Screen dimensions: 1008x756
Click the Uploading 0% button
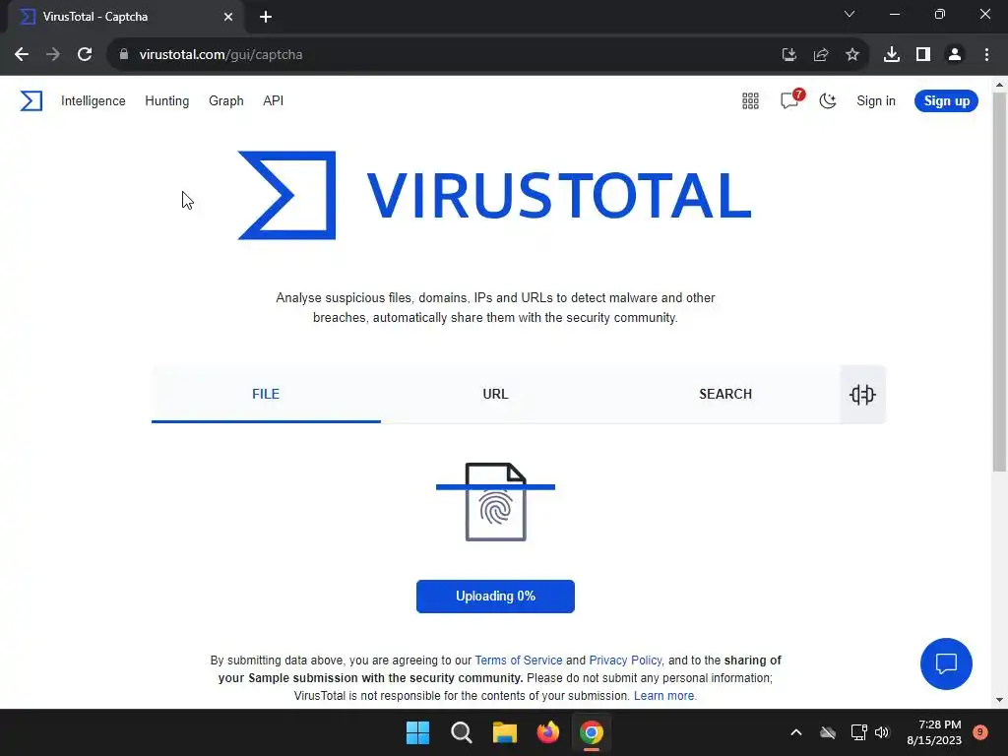point(496,596)
